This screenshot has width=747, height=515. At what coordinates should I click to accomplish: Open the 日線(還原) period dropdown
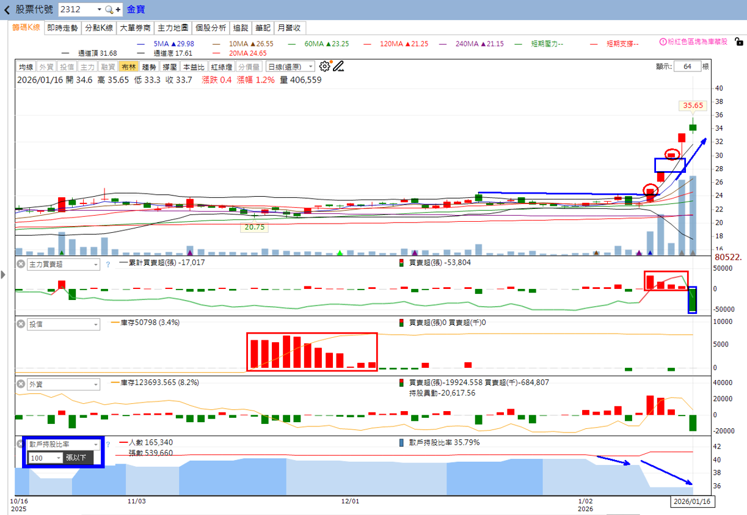[291, 67]
